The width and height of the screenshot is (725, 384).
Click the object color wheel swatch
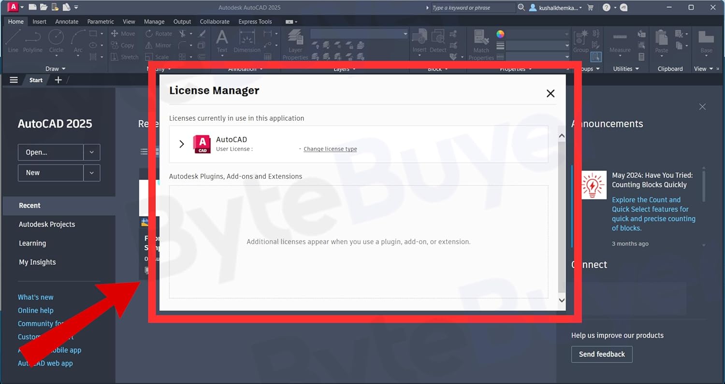(500, 34)
